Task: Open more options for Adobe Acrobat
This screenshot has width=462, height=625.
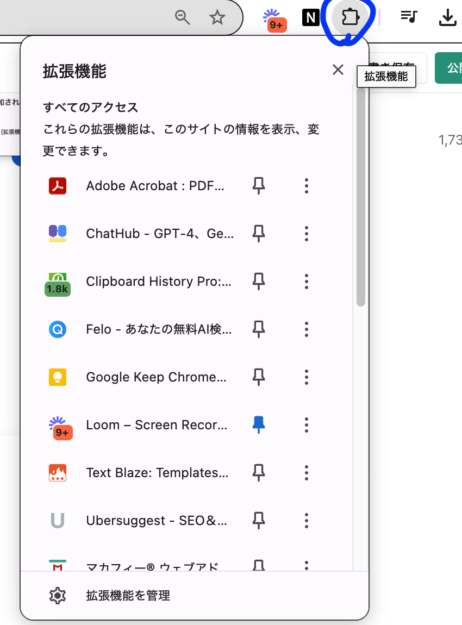Action: coord(307,186)
